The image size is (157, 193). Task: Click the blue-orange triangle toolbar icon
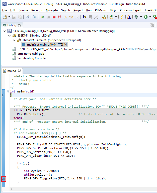[129, 17]
